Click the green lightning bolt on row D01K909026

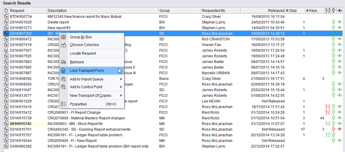click(334, 84)
